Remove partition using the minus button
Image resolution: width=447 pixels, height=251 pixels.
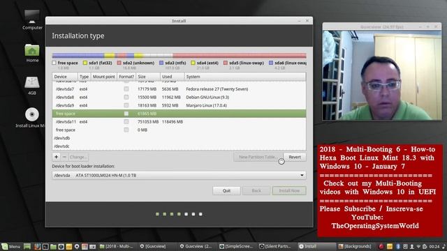click(x=64, y=157)
